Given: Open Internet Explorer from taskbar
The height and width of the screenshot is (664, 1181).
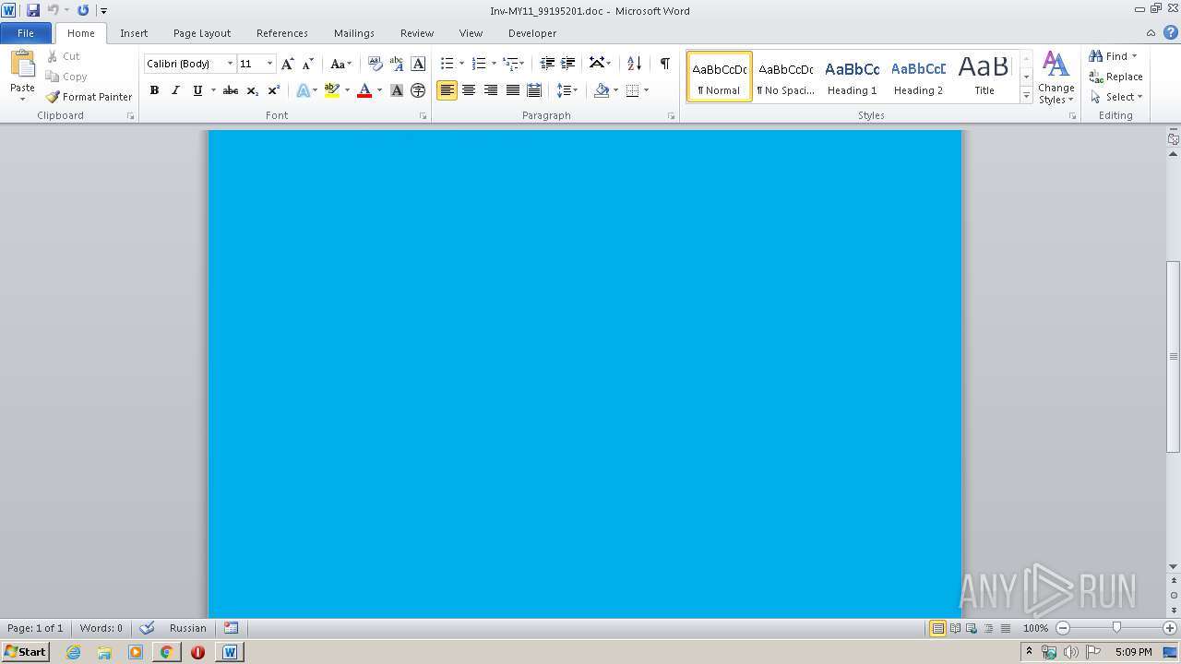Looking at the screenshot, I should (x=74, y=652).
